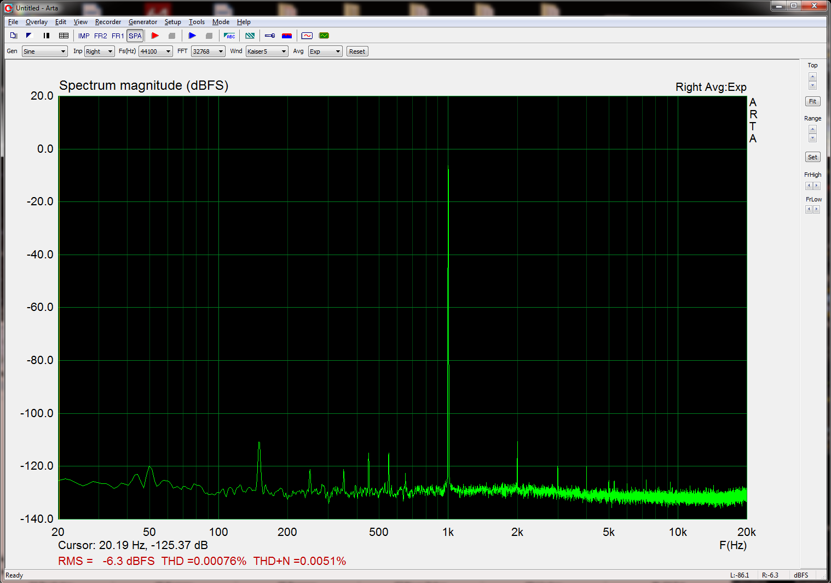Increase Range with its up arrow
Screen dimensions: 831x583
pos(812,129)
